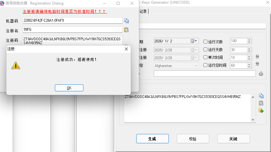The width and height of the screenshot is (271, 152).
Task: Click the empty field left of the hardware icon
Action: click(205, 74)
